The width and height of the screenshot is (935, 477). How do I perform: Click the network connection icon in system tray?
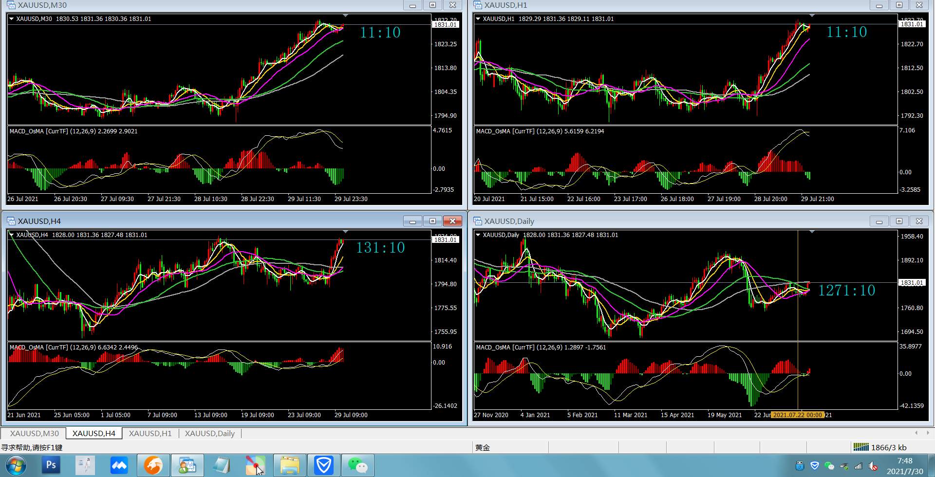(843, 466)
